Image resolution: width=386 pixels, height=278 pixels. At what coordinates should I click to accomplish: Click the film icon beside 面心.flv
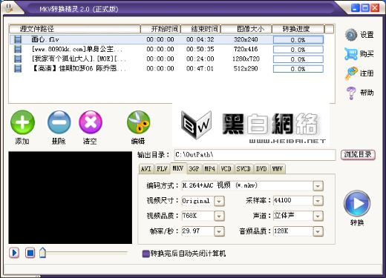click(18, 39)
